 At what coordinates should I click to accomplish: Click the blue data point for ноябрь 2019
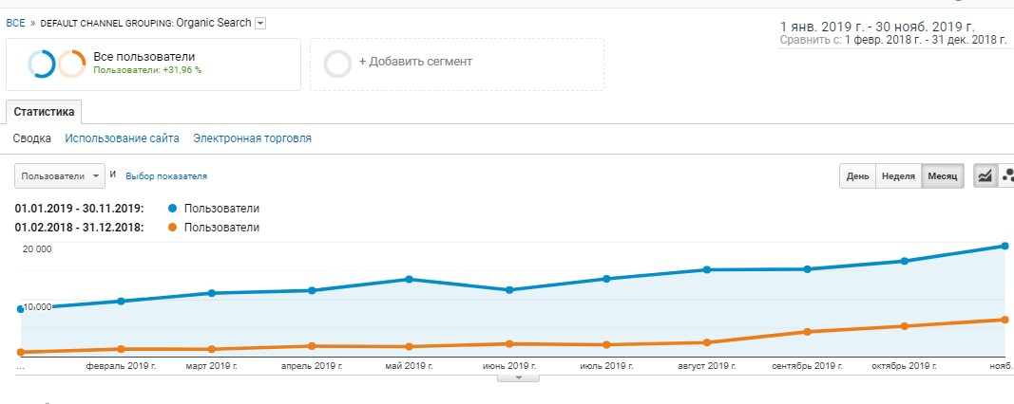point(1004,246)
